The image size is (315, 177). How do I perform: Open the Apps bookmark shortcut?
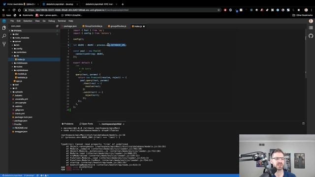coord(6,15)
